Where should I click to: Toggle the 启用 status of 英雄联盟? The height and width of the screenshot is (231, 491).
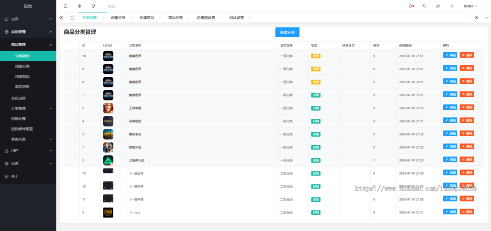pyautogui.click(x=316, y=121)
